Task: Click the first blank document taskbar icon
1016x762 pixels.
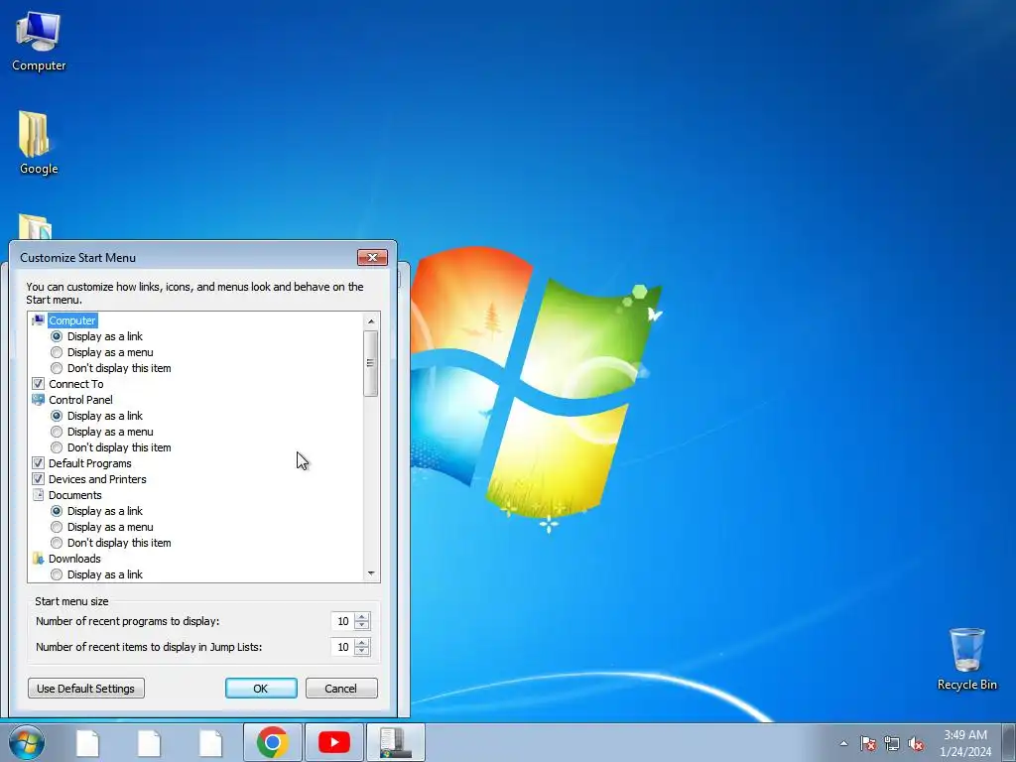Action: point(87,743)
